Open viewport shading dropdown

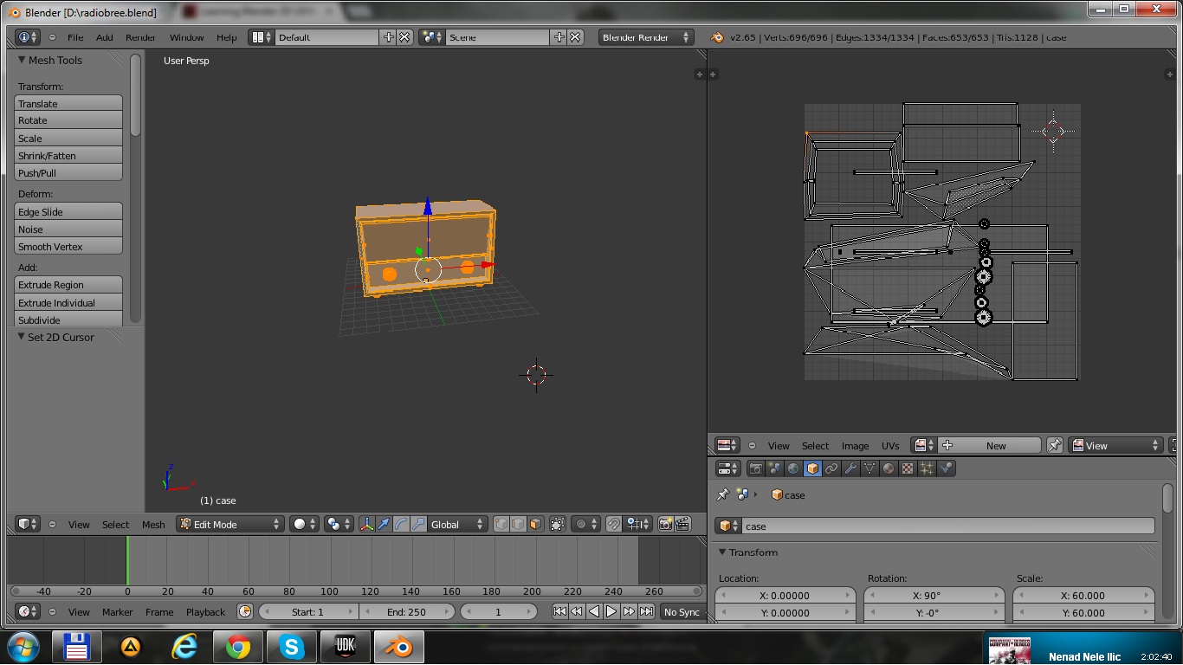tap(304, 524)
